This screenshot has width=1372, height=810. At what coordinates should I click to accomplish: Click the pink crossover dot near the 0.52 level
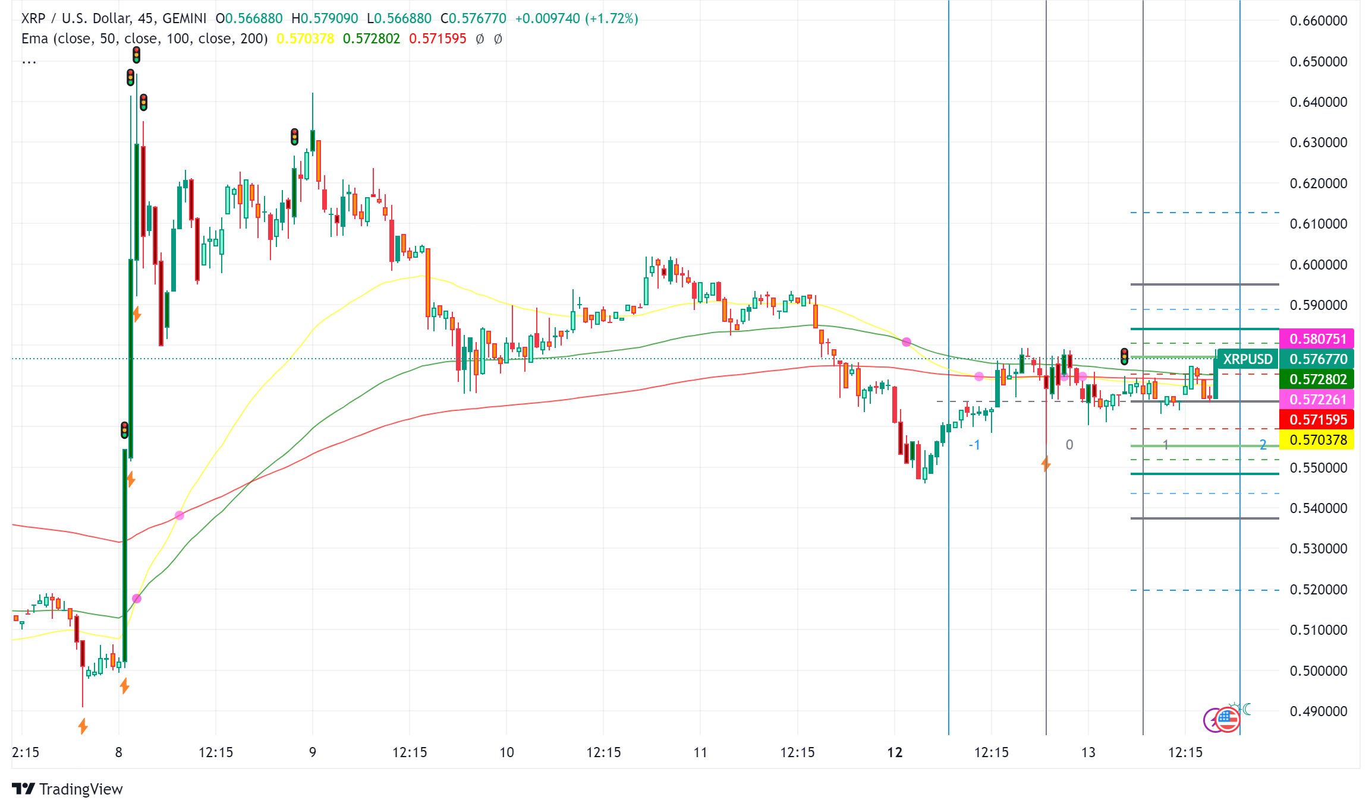pyautogui.click(x=137, y=598)
